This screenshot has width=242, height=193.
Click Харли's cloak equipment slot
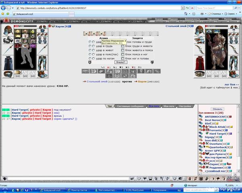coord(8,63)
